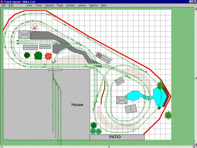Select the green bush outside red boundary
Image resolution: width=197 pixels, height=148 pixels.
pyautogui.click(x=168, y=115)
